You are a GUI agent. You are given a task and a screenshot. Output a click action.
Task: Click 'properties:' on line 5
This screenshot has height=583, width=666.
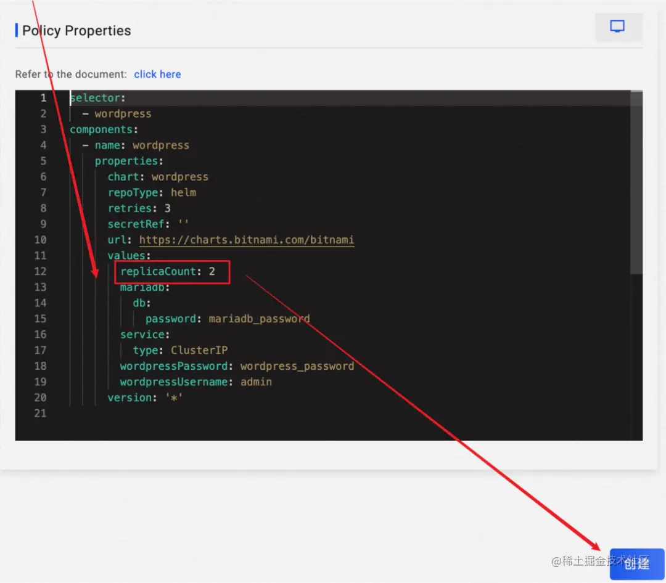pyautogui.click(x=129, y=161)
